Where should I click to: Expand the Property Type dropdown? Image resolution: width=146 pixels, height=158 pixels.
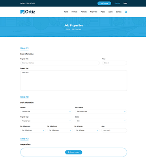[46, 121]
